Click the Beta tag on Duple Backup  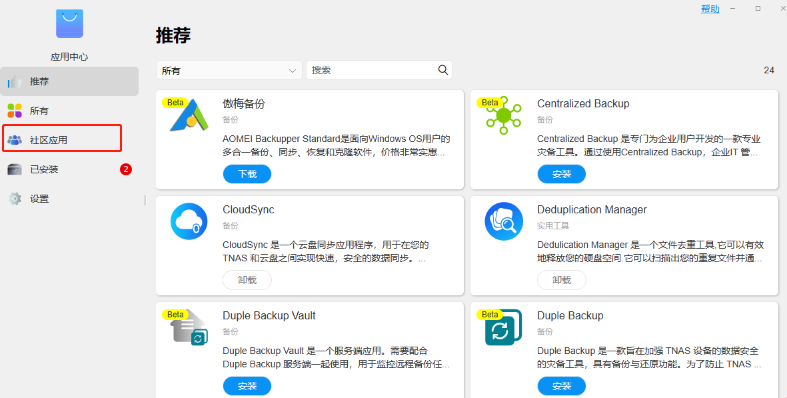point(490,314)
